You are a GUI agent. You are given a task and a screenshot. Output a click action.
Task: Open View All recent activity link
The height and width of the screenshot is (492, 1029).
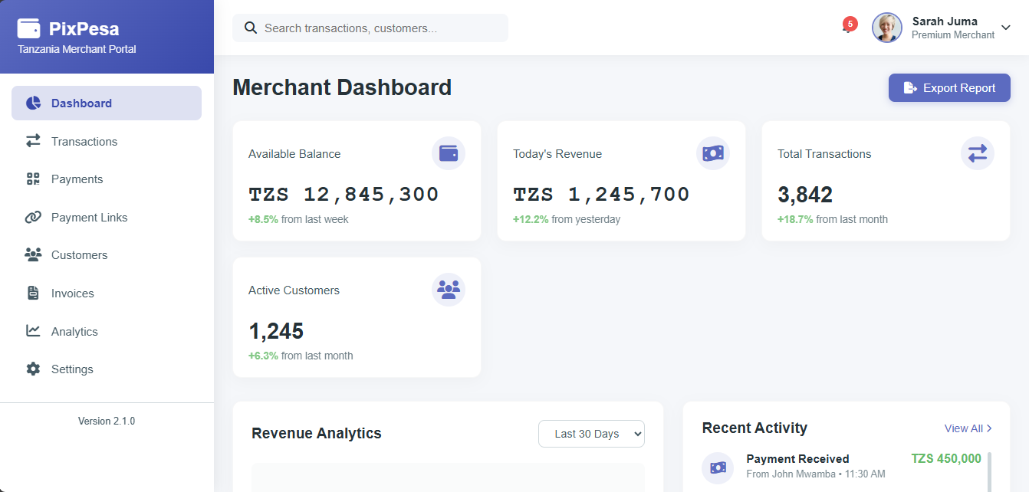pyautogui.click(x=968, y=428)
